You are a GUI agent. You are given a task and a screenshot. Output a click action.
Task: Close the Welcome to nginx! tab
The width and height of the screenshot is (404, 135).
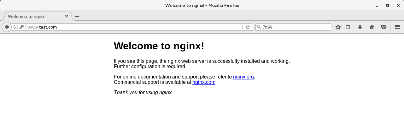click(67, 16)
